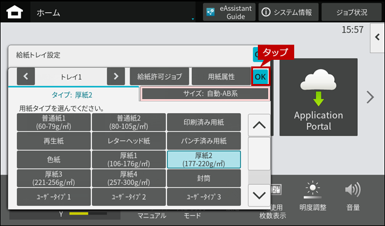Select レターヘッド紙 paper type

click(x=129, y=141)
